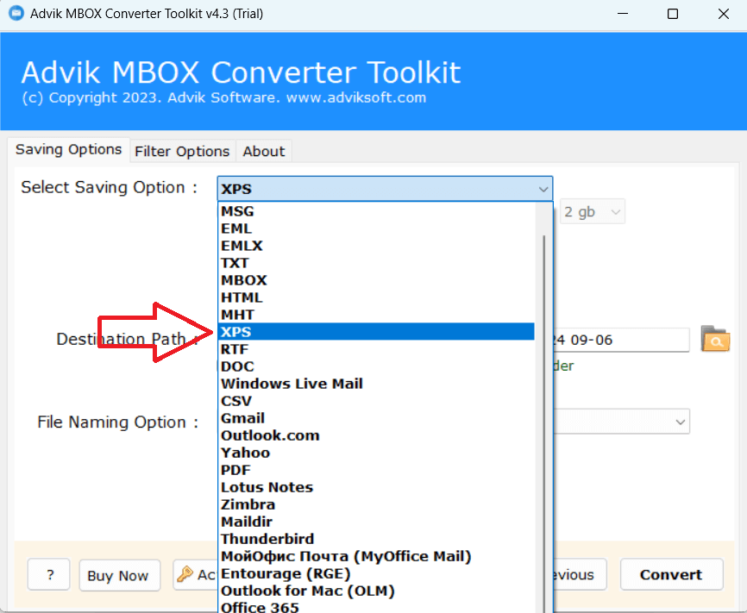Screen dimensions: 747x613
Task: Click the question mark help button
Action: tap(49, 574)
